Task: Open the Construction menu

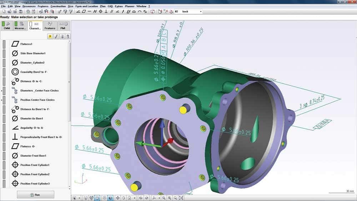Action: [x=58, y=6]
